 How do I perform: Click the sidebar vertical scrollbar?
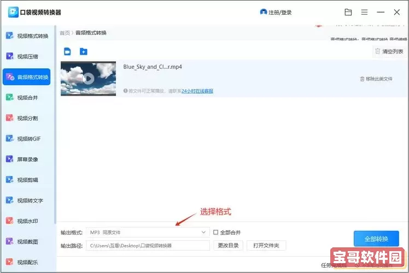(x=55, y=124)
